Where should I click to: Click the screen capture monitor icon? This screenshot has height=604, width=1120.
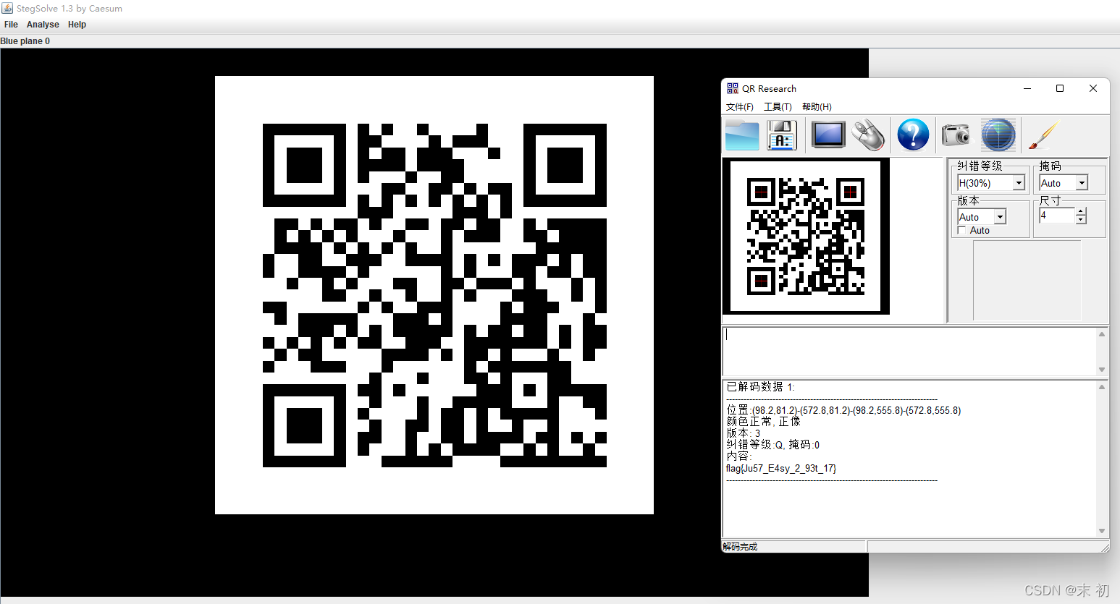click(828, 135)
